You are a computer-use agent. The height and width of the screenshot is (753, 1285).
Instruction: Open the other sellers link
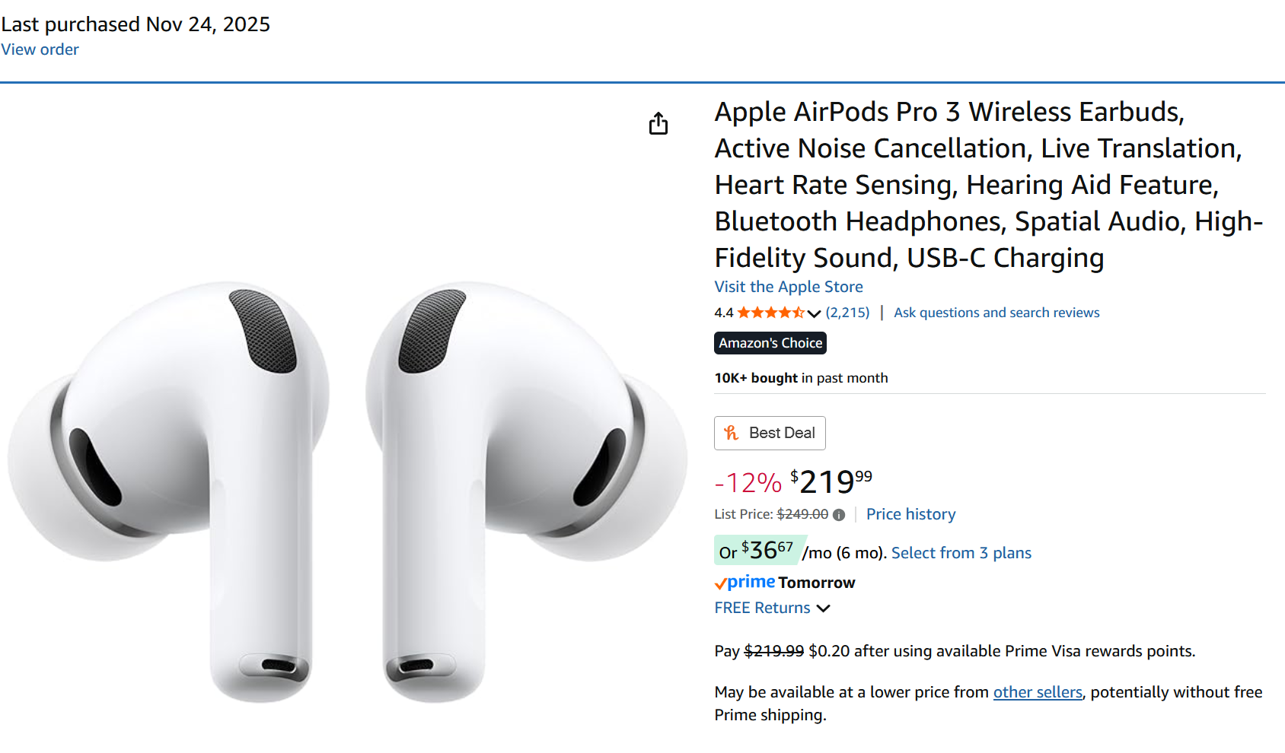(1037, 692)
